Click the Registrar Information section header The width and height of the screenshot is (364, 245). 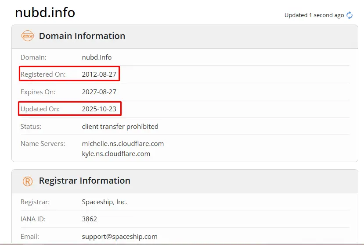pos(84,181)
